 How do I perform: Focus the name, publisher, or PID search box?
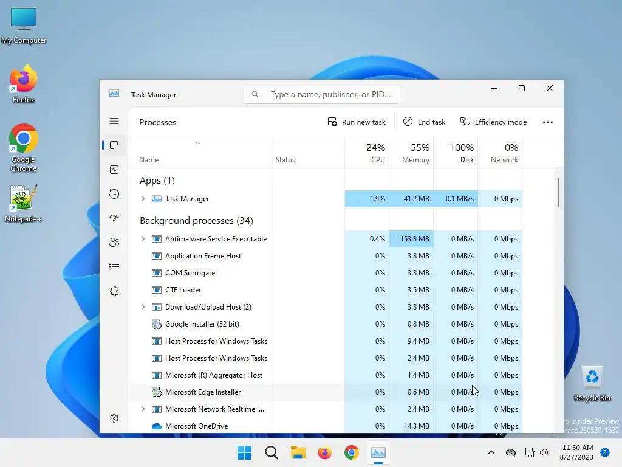coord(321,94)
